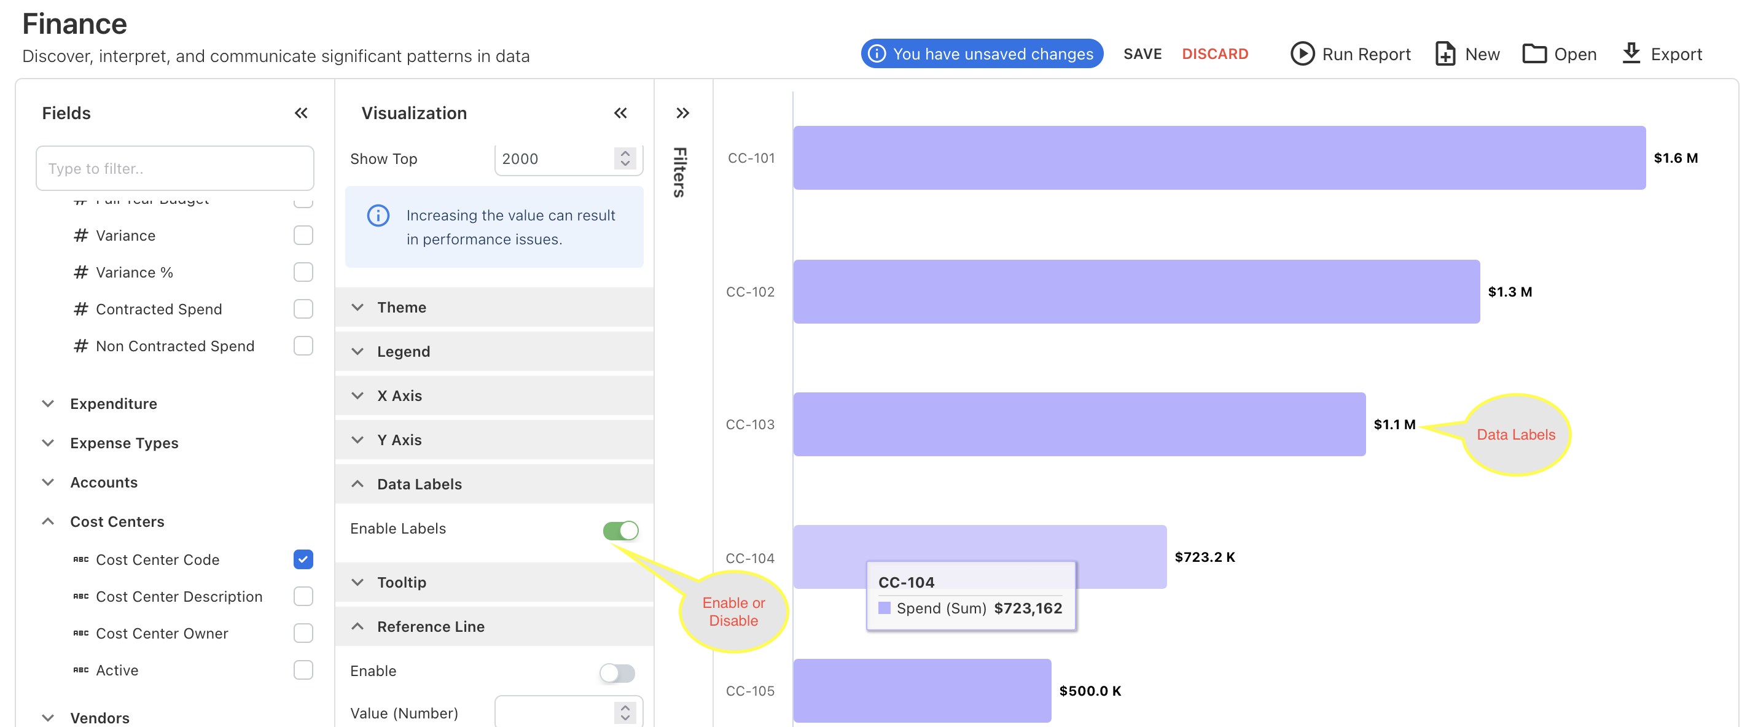The image size is (1742, 727).
Task: Click the info icon in the unsaved changes banner
Action: click(877, 53)
